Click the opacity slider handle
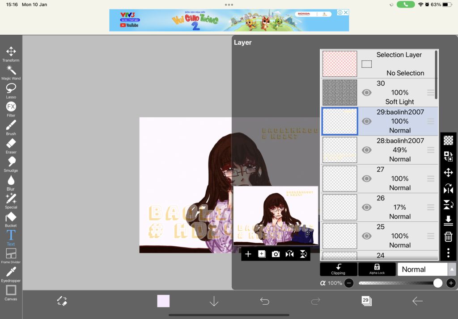The image size is (458, 319). pyautogui.click(x=437, y=283)
